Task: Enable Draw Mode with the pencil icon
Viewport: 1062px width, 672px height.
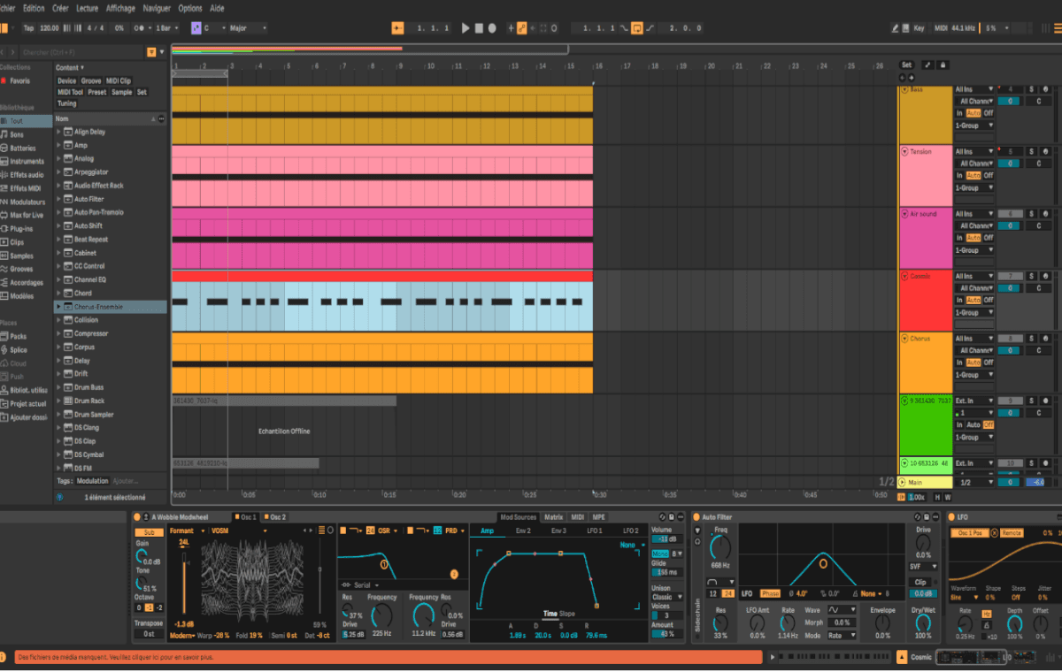Action: click(x=895, y=27)
